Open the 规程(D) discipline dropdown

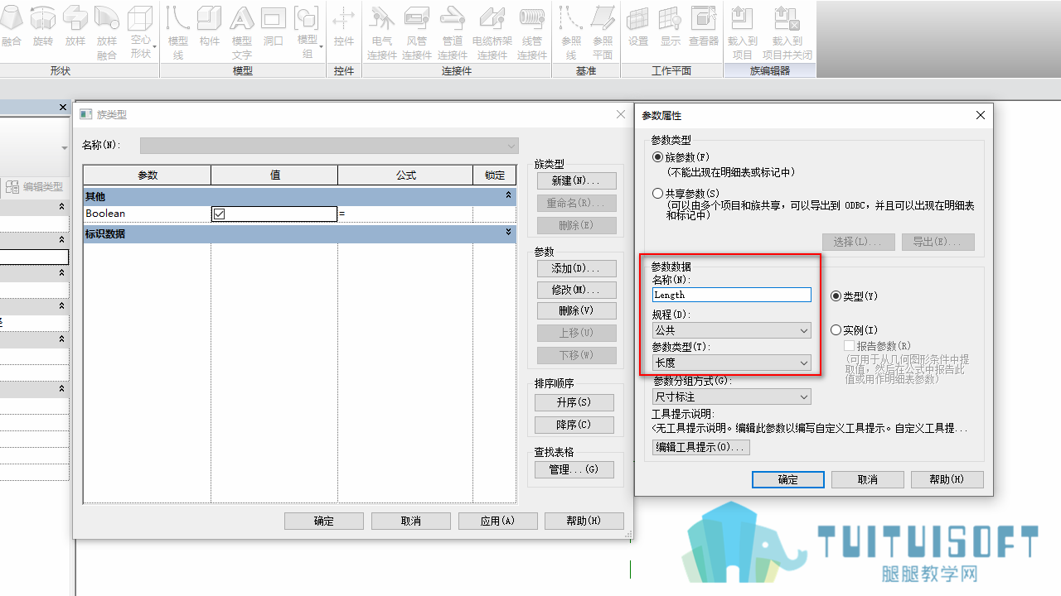pyautogui.click(x=732, y=330)
